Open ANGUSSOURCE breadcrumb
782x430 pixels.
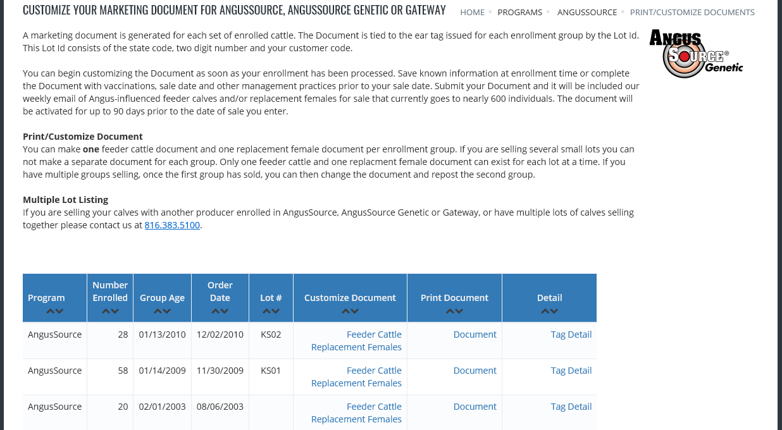pyautogui.click(x=587, y=12)
